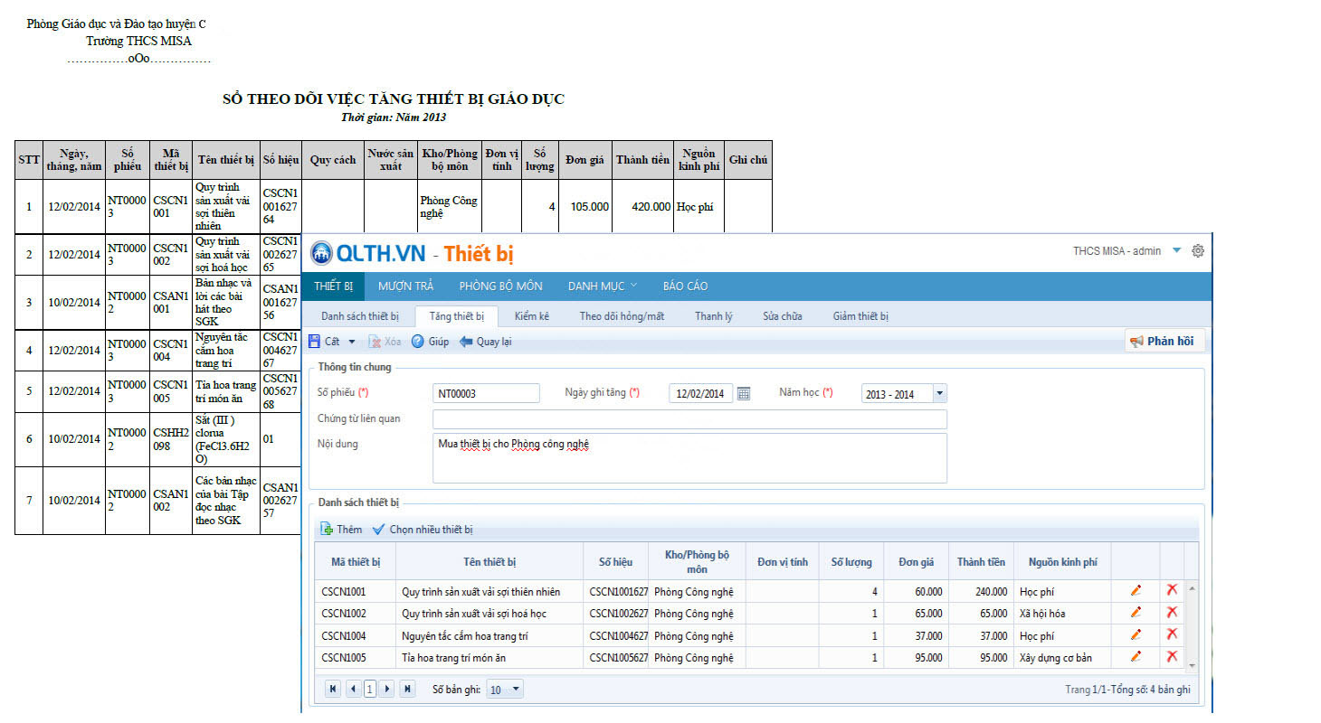Click edit pencil for the CSCN1005 row
This screenshot has width=1321, height=723.
[x=1136, y=657]
